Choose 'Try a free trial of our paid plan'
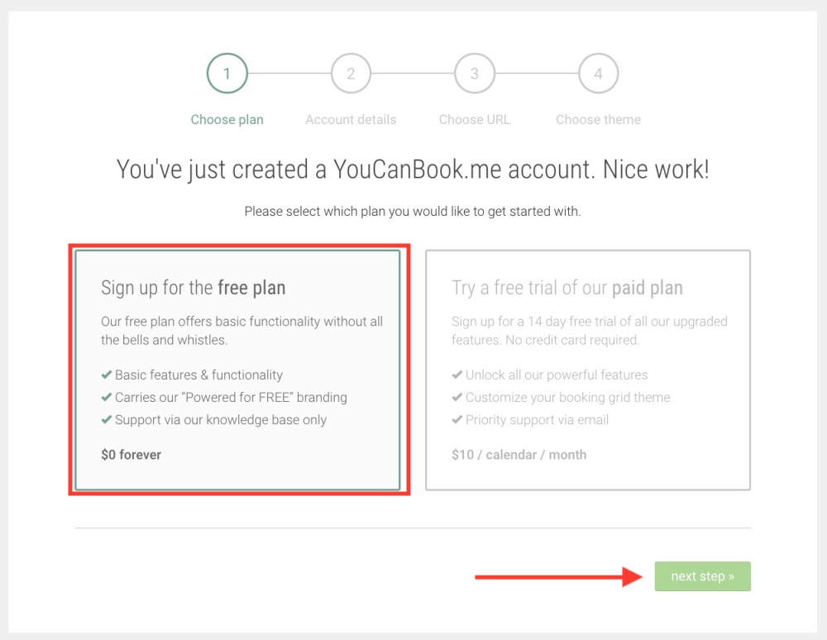Image resolution: width=827 pixels, height=640 pixels. [x=567, y=288]
